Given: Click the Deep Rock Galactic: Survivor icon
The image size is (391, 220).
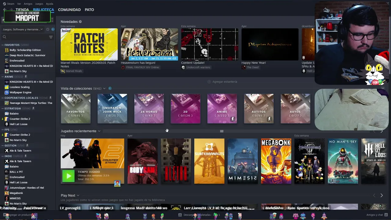Looking at the screenshot, I should click(x=7, y=55).
